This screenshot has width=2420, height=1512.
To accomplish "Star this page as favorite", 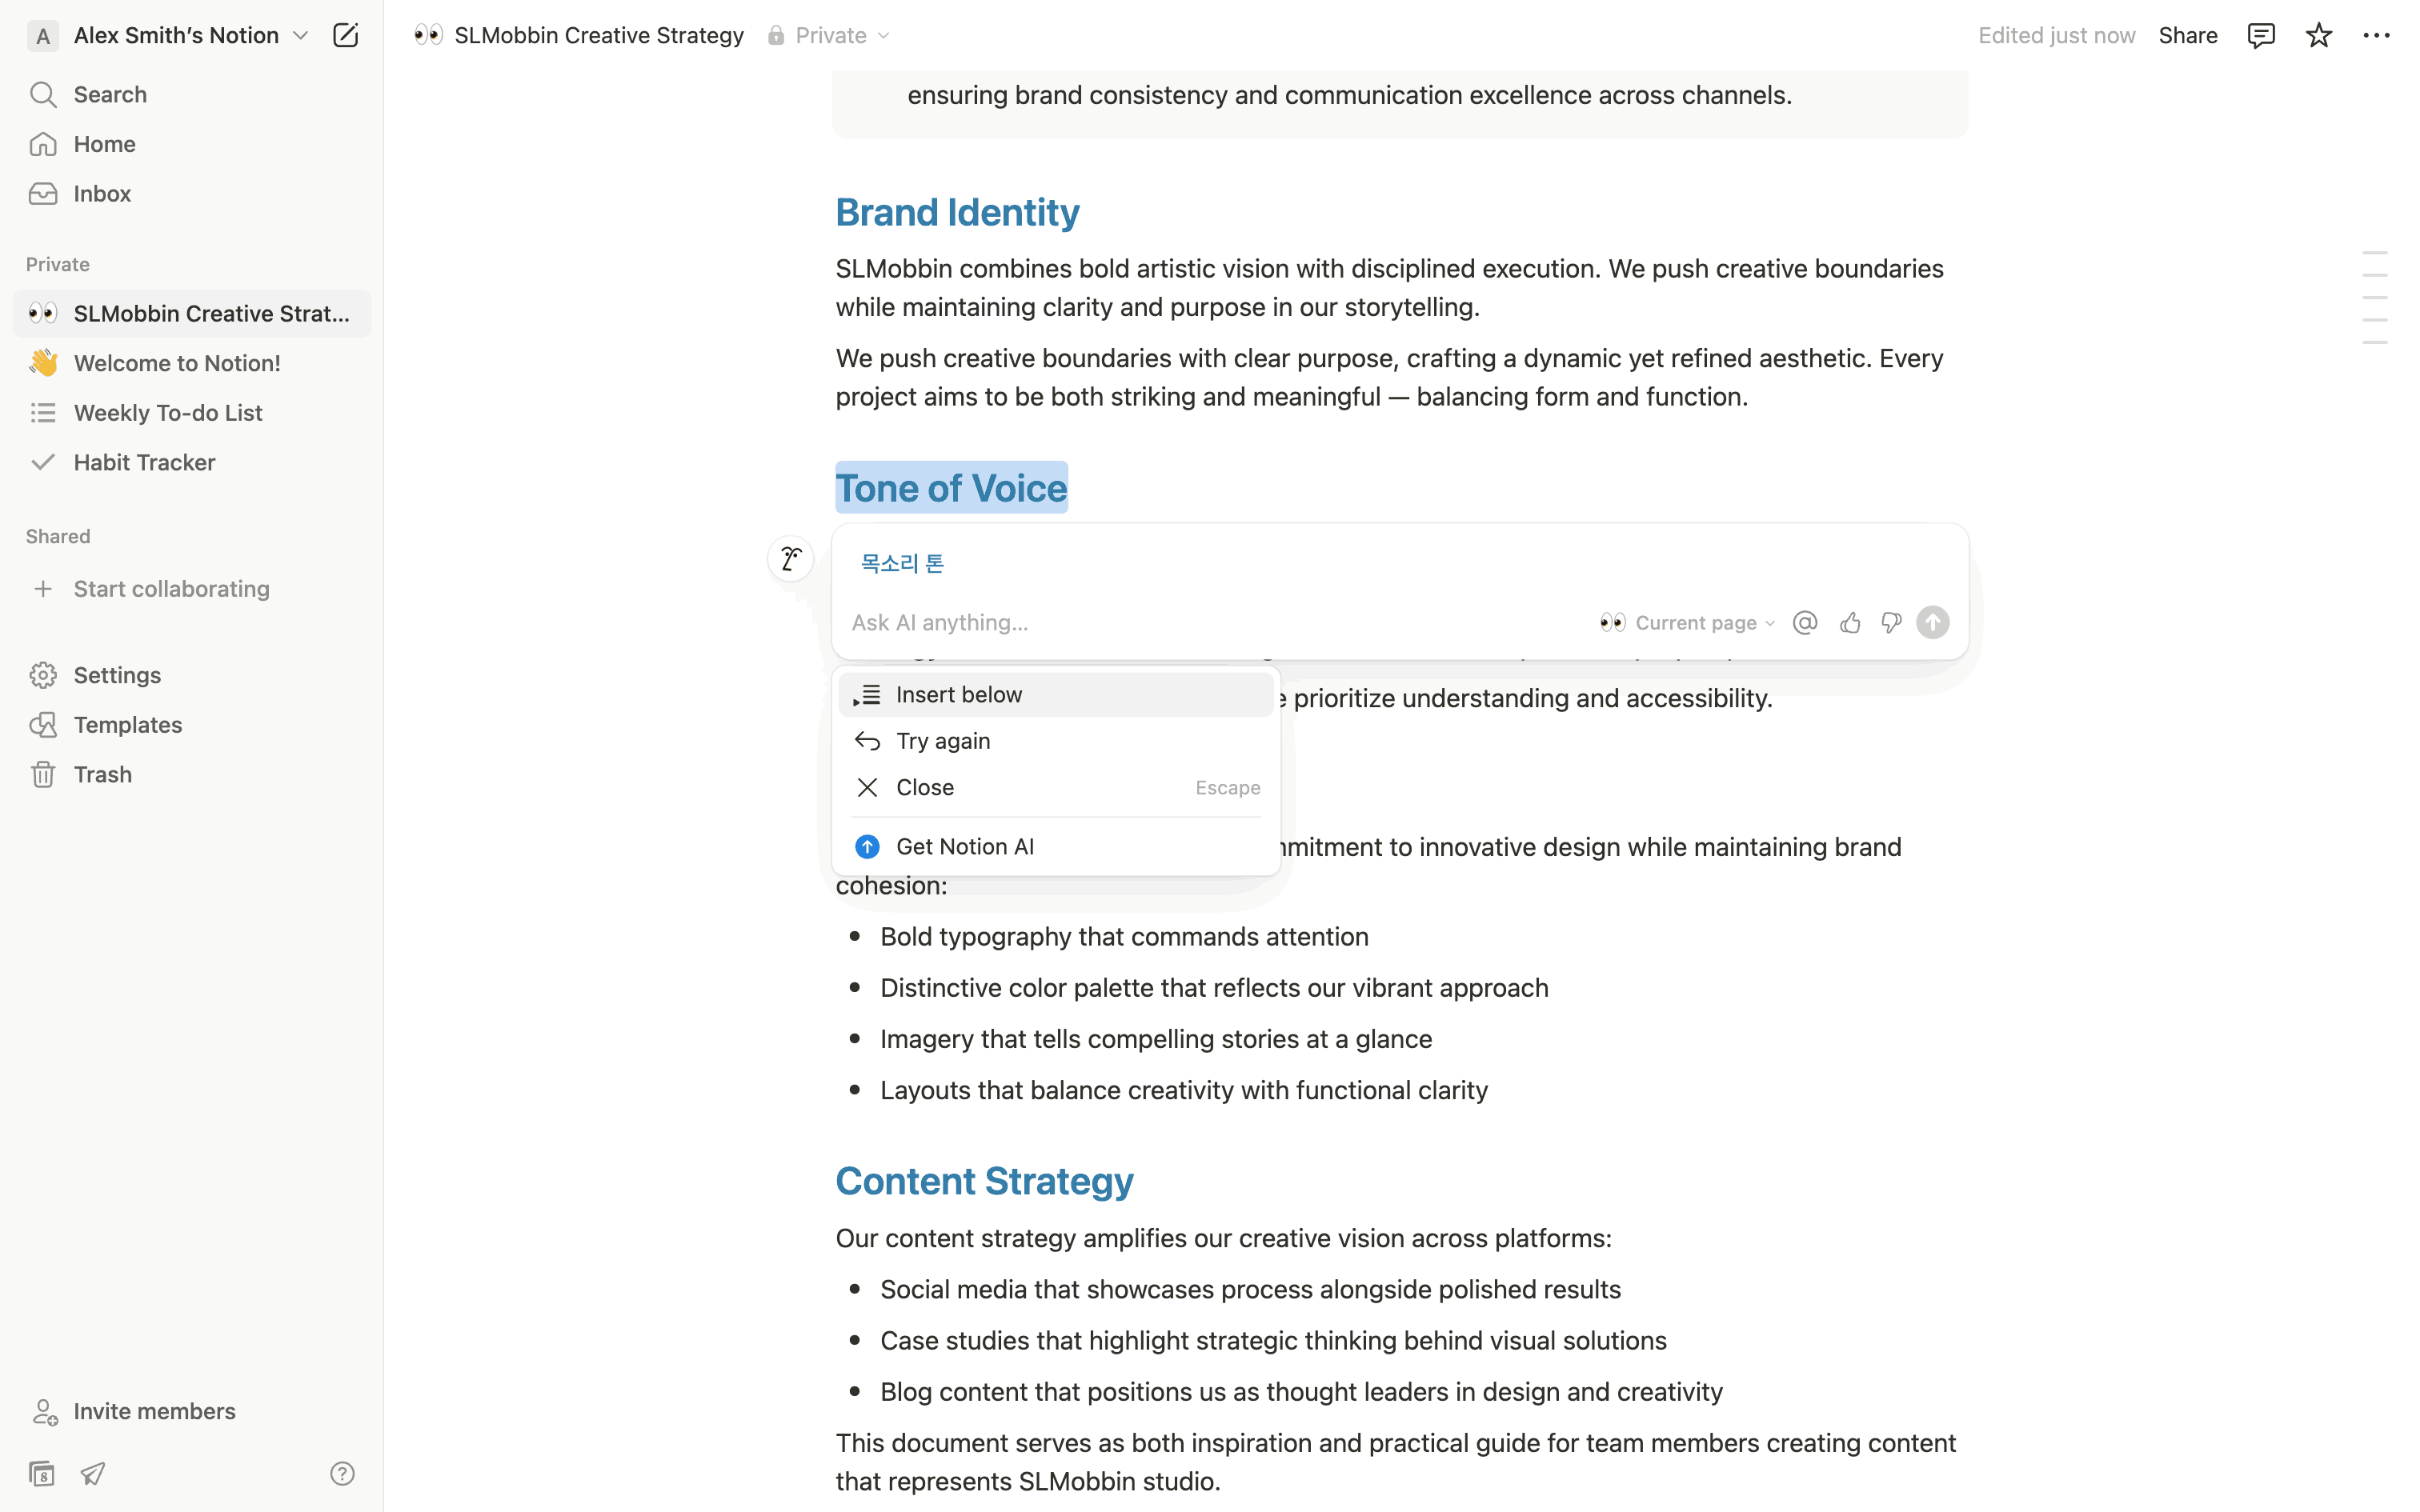I will [x=2318, y=36].
